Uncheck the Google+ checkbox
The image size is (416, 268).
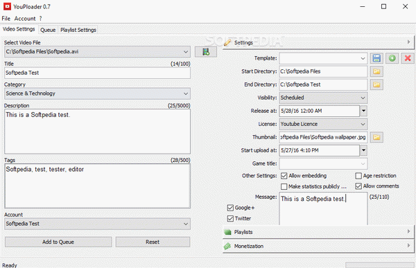[230, 208]
